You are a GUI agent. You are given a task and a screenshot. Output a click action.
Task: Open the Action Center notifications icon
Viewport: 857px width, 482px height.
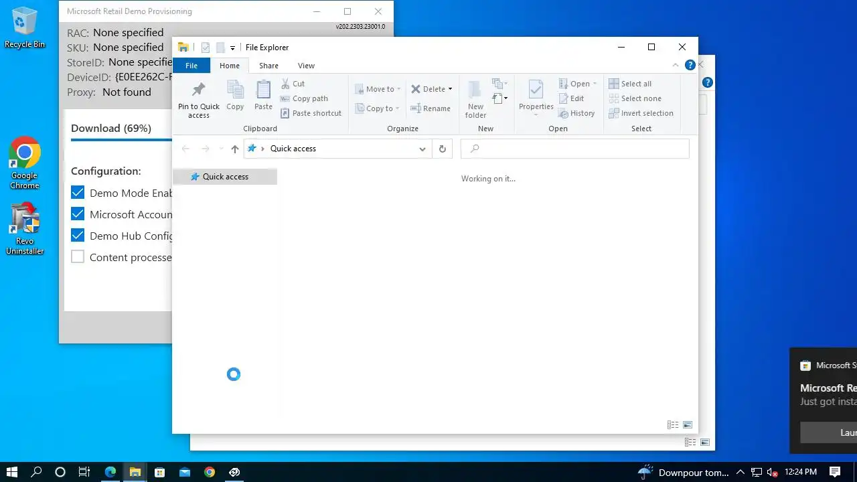coord(835,472)
